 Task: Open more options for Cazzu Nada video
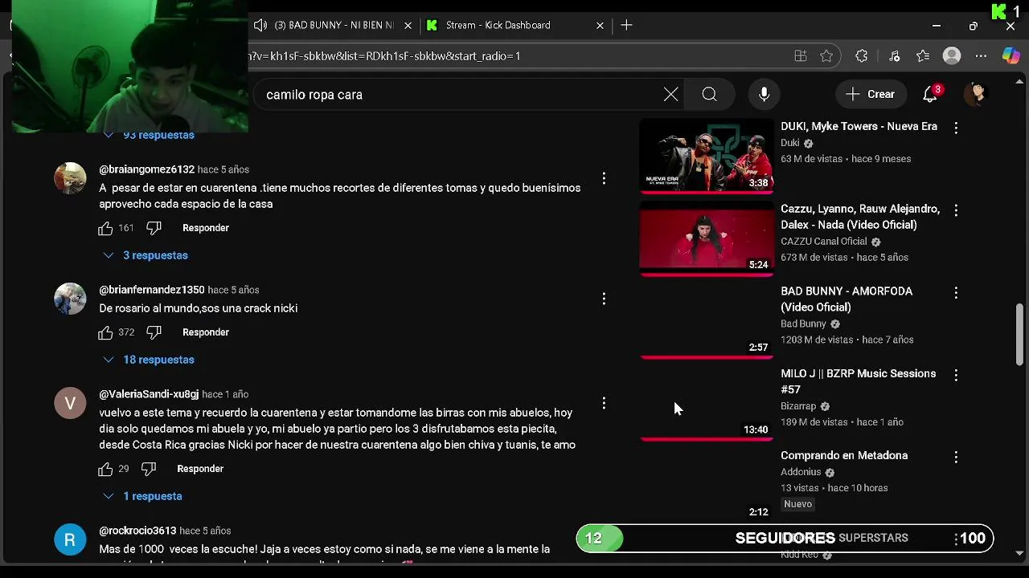point(956,210)
